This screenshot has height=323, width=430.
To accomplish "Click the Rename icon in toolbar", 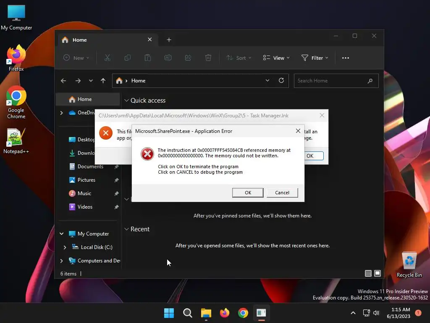I will point(168,58).
